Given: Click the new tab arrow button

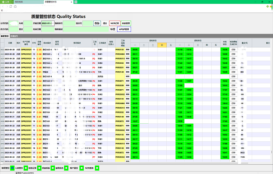Looking at the screenshot, I should [x=76, y=2].
